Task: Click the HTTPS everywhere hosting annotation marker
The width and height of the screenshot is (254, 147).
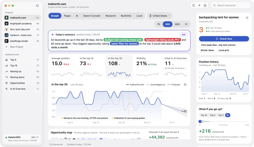Action: point(85,118)
